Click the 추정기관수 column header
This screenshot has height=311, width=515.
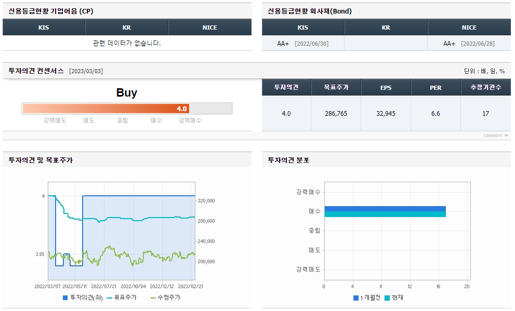click(x=486, y=87)
